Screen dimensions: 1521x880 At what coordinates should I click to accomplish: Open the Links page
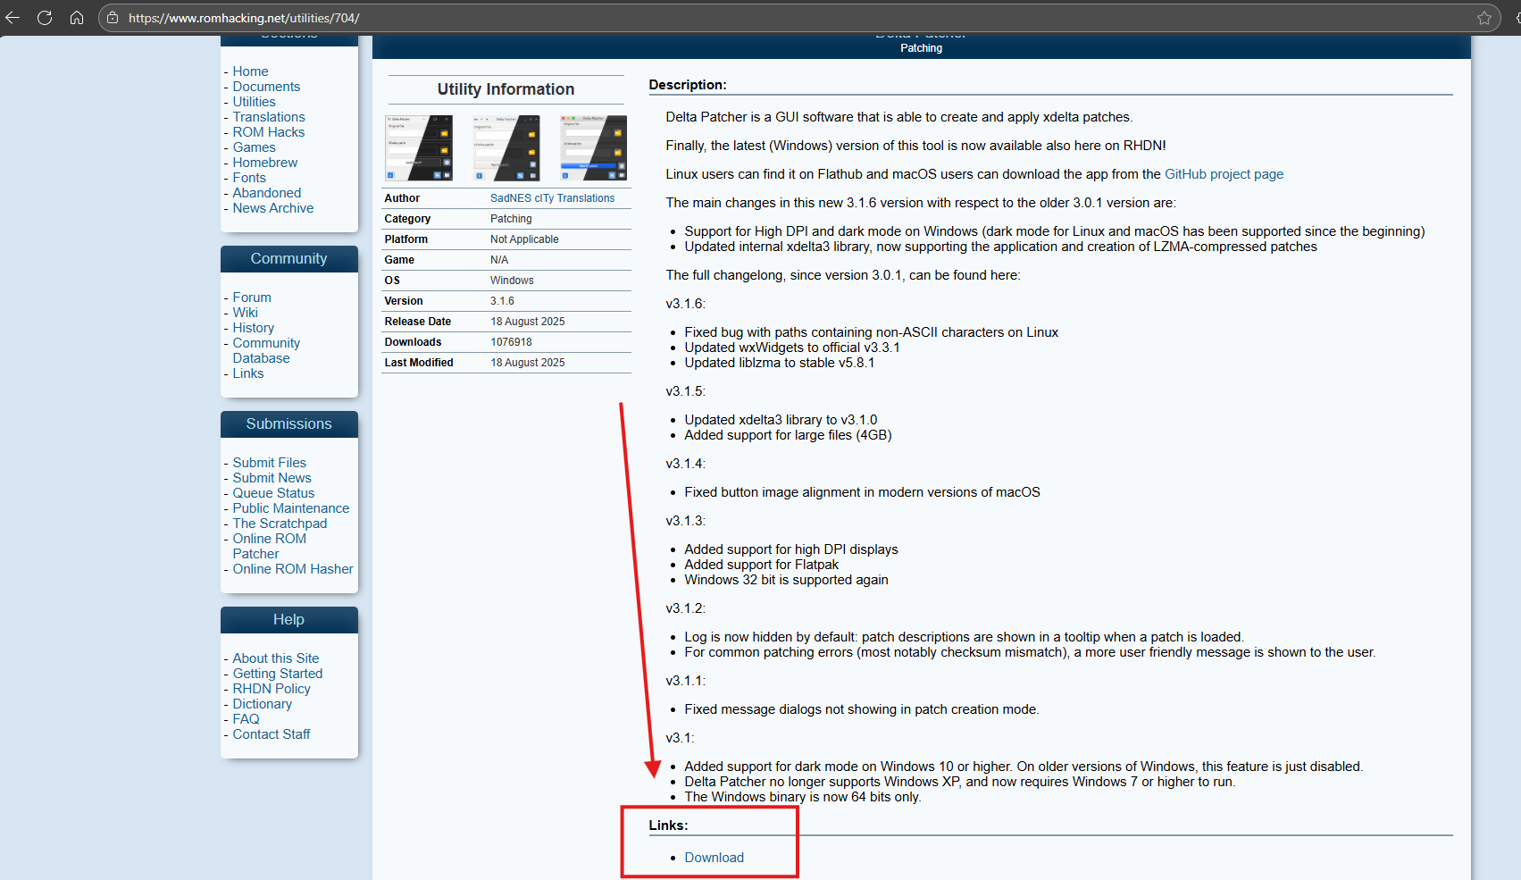[x=248, y=373]
